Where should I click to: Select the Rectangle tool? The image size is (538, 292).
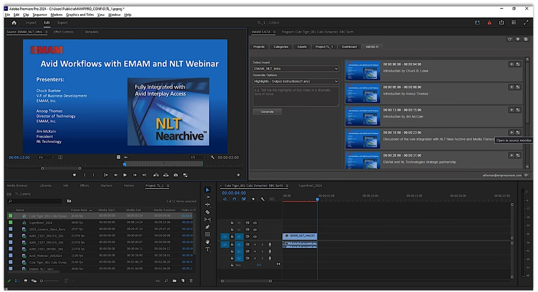click(x=207, y=235)
